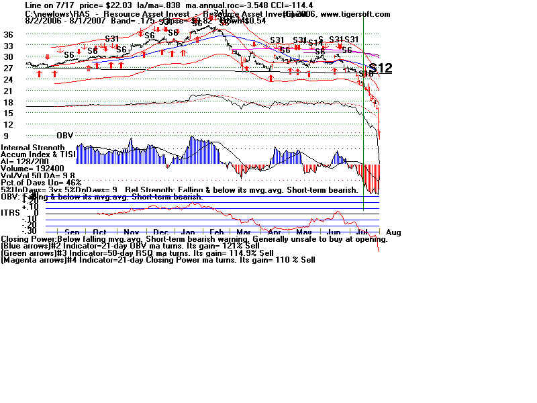
Task: Click the Jun month label
Action: point(334,232)
